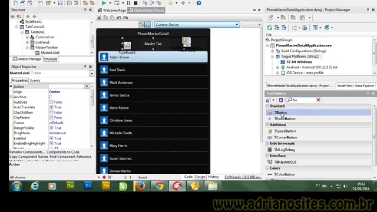The image size is (377, 212).
Task: Toggle the EnableDragHighlight checkbox
Action: click(x=51, y=143)
